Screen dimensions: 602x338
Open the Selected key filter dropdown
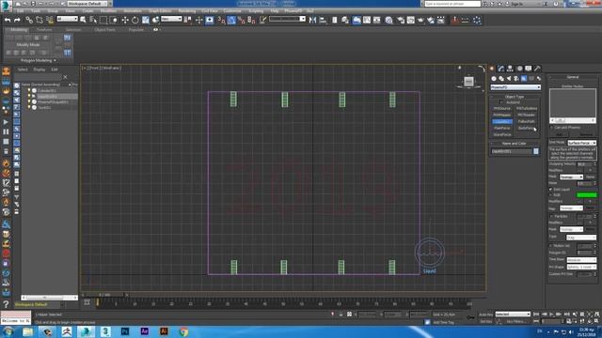point(513,315)
